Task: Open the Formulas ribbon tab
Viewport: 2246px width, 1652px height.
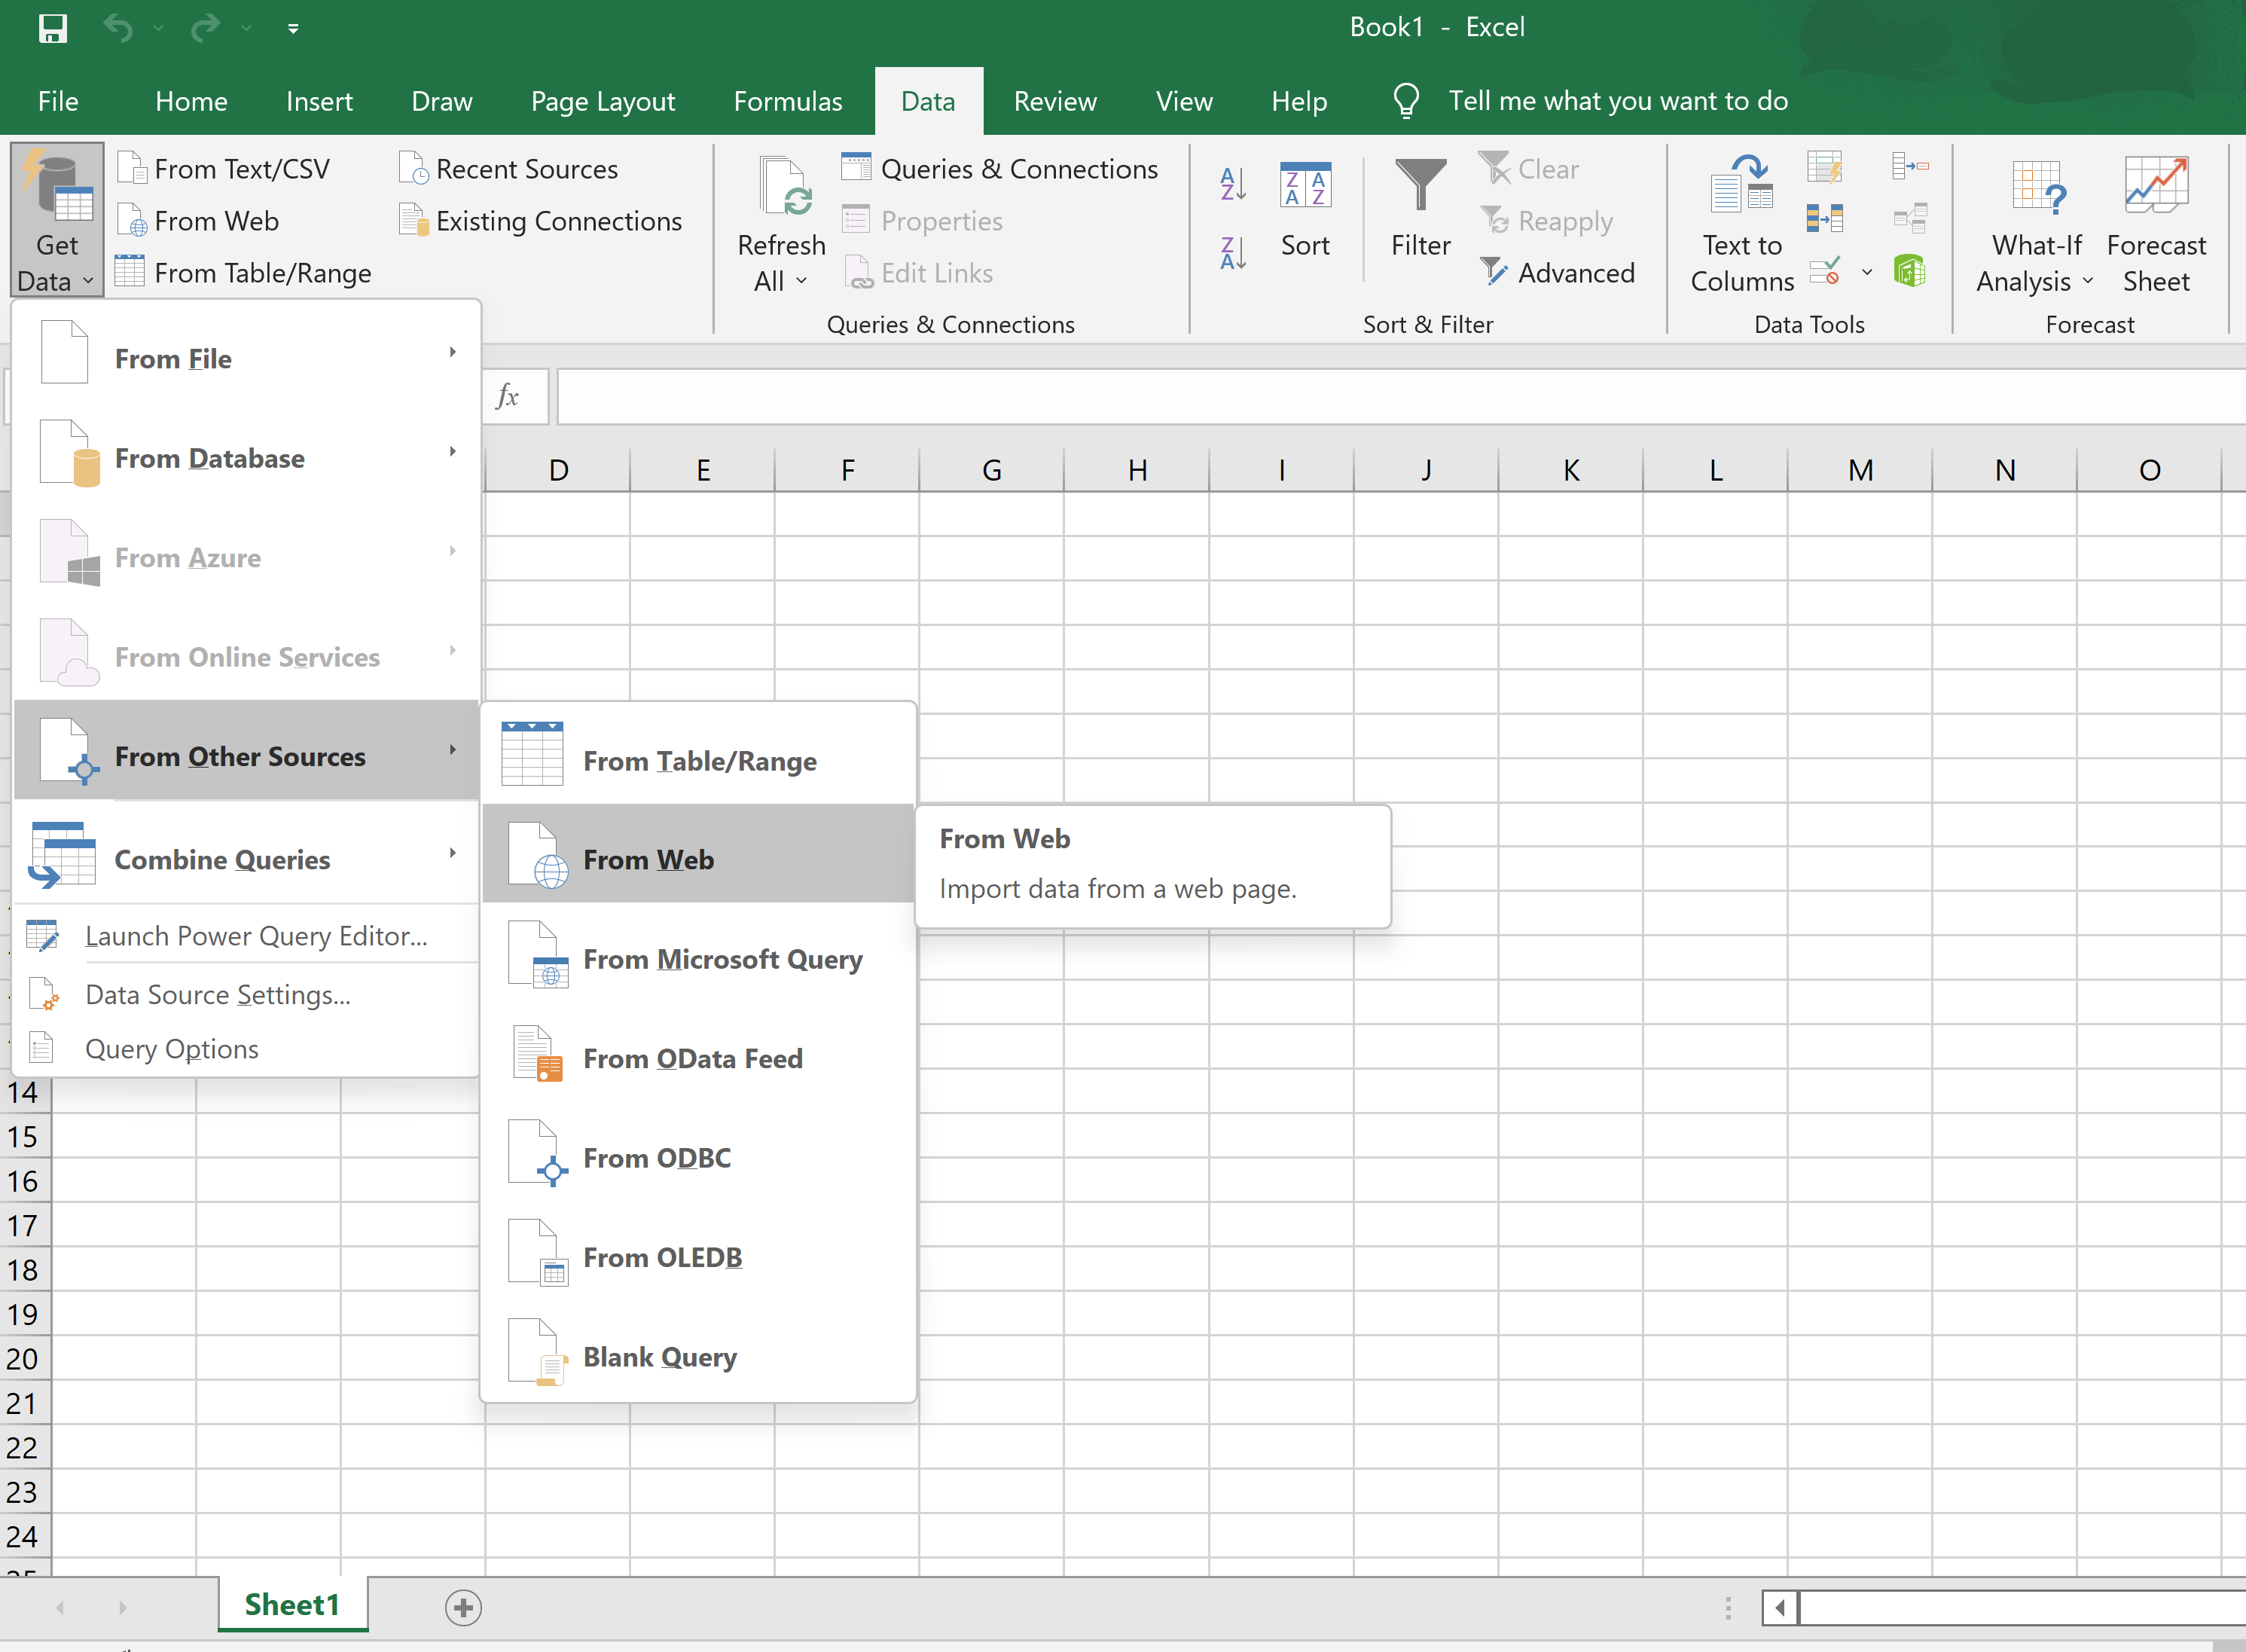Action: [x=788, y=101]
